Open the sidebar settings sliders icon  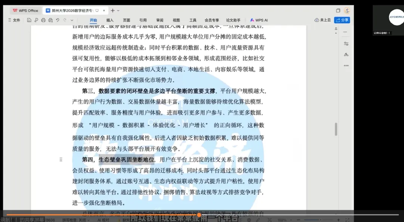(346, 43)
